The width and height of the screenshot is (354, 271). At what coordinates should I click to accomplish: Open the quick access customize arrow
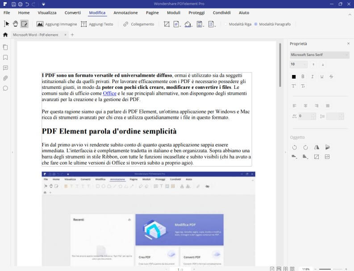click(x=43, y=4)
